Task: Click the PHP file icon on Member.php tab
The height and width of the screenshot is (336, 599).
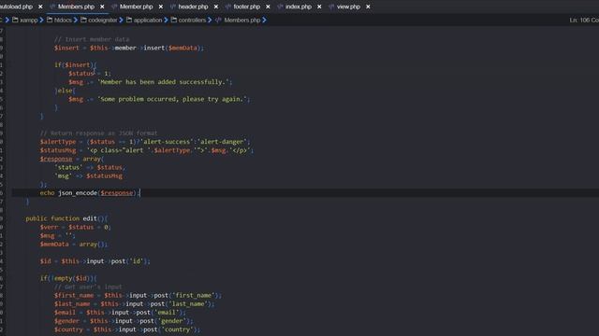Action: pyautogui.click(x=114, y=7)
